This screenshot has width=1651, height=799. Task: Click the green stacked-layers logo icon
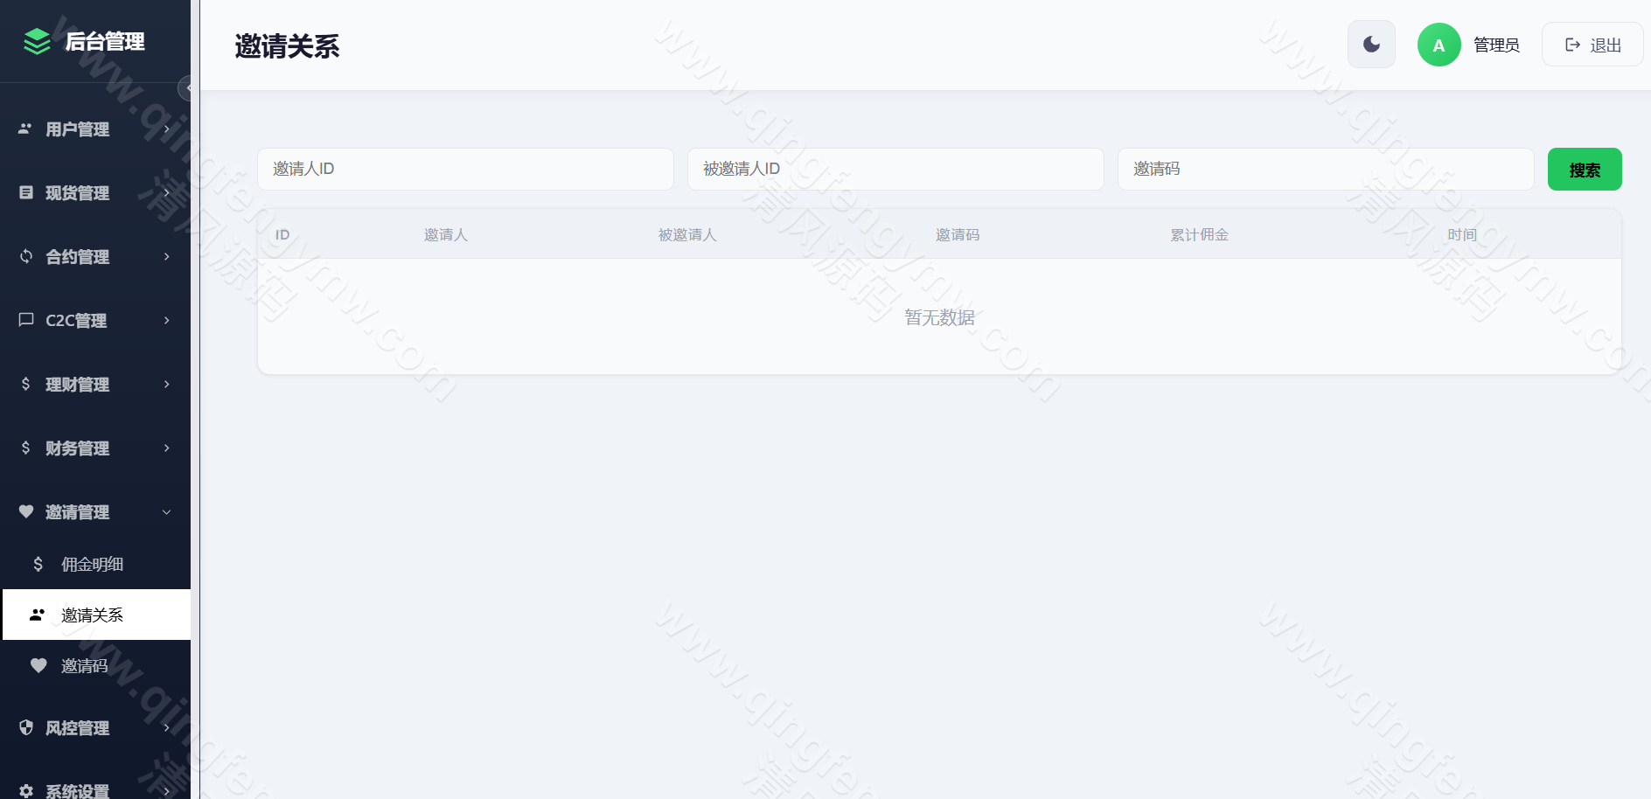[x=37, y=41]
